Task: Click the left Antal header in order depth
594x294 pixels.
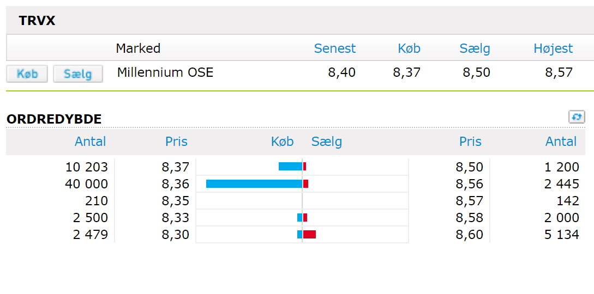Action: [90, 142]
